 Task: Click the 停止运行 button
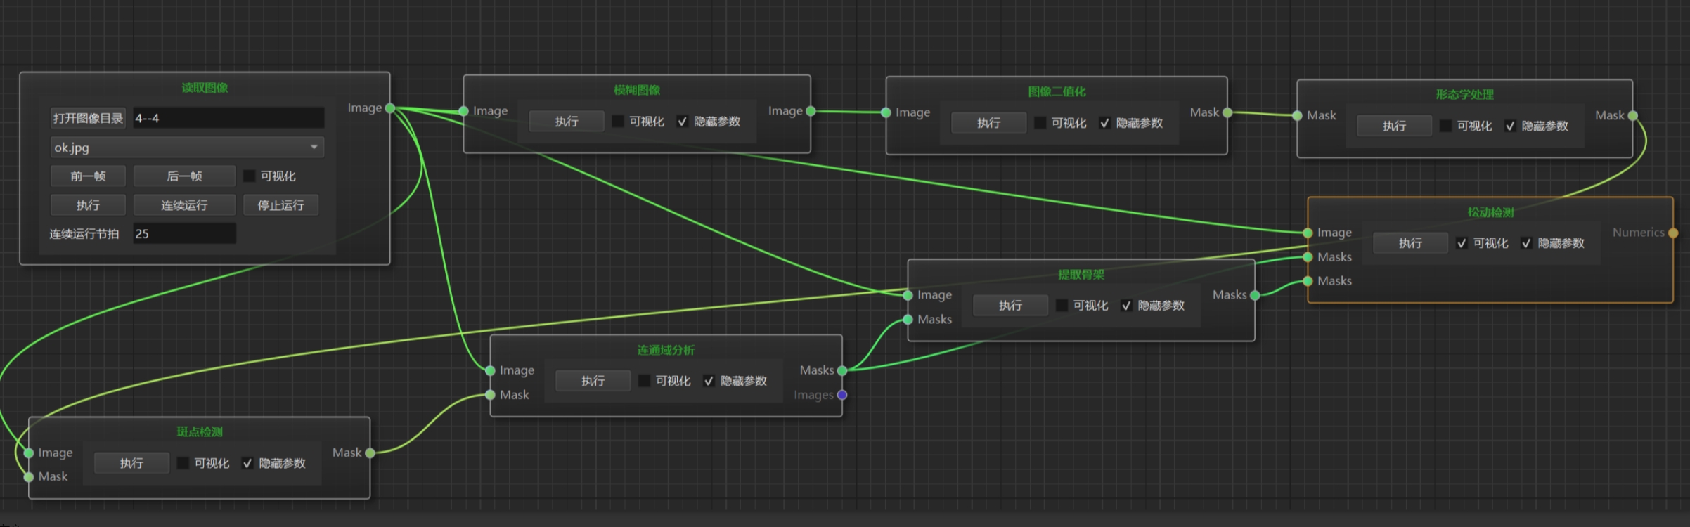tap(280, 205)
